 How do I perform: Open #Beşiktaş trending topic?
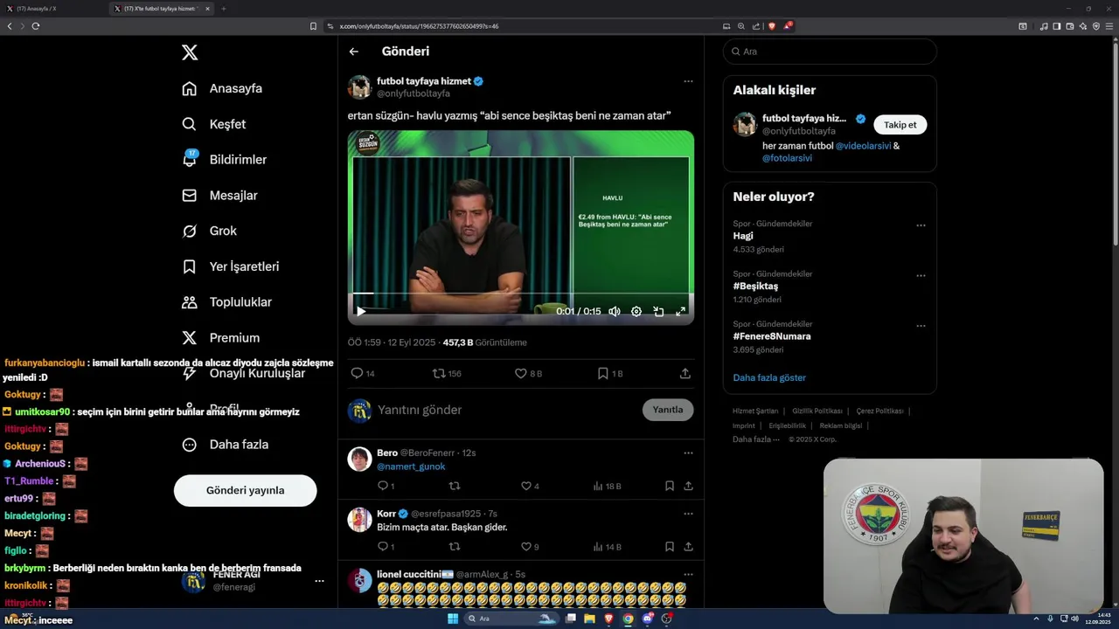click(x=755, y=286)
